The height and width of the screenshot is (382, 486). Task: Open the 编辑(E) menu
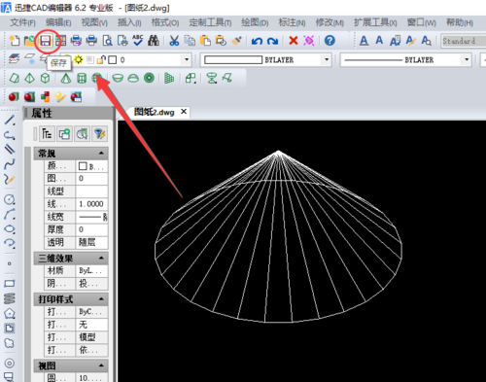pos(58,22)
